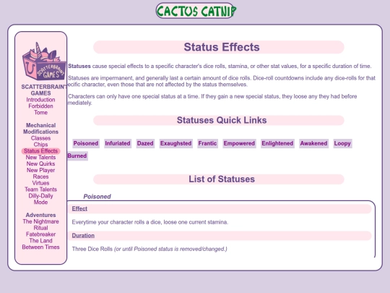Click the Adventures sidebar heading
This screenshot has height=293, width=390.
pos(40,215)
